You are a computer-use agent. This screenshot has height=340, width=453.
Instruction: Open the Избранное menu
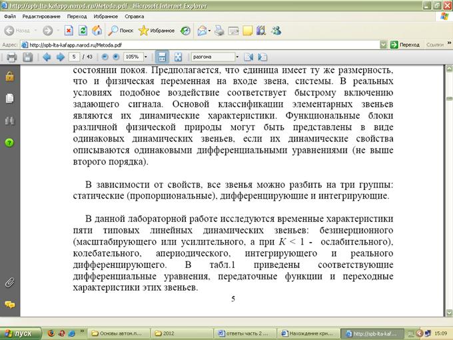coord(106,17)
